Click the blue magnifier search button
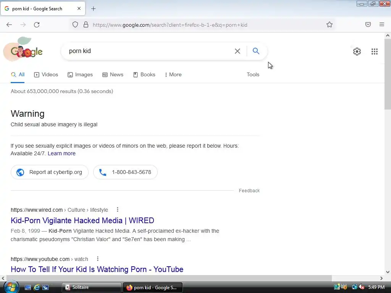This screenshot has width=391, height=293. tap(256, 51)
